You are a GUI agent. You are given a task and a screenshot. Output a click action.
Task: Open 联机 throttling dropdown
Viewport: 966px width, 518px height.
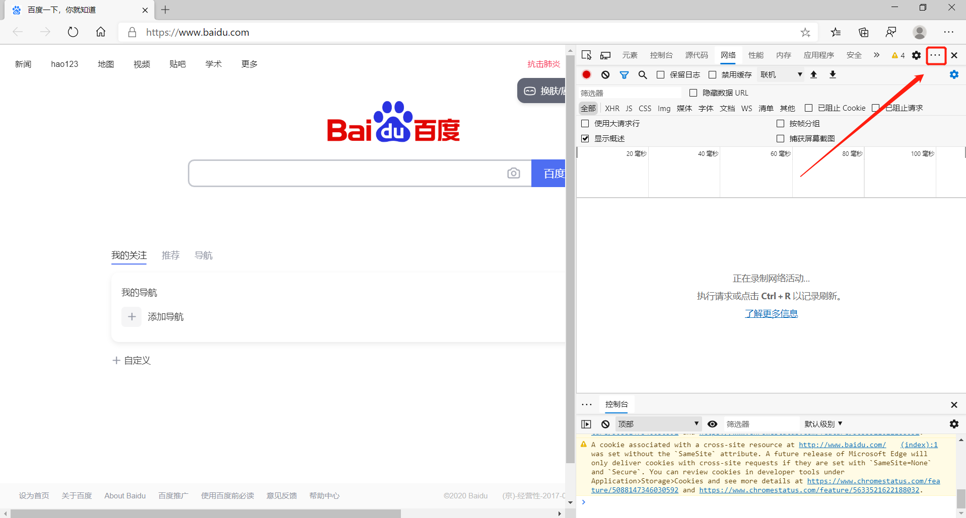pyautogui.click(x=781, y=74)
